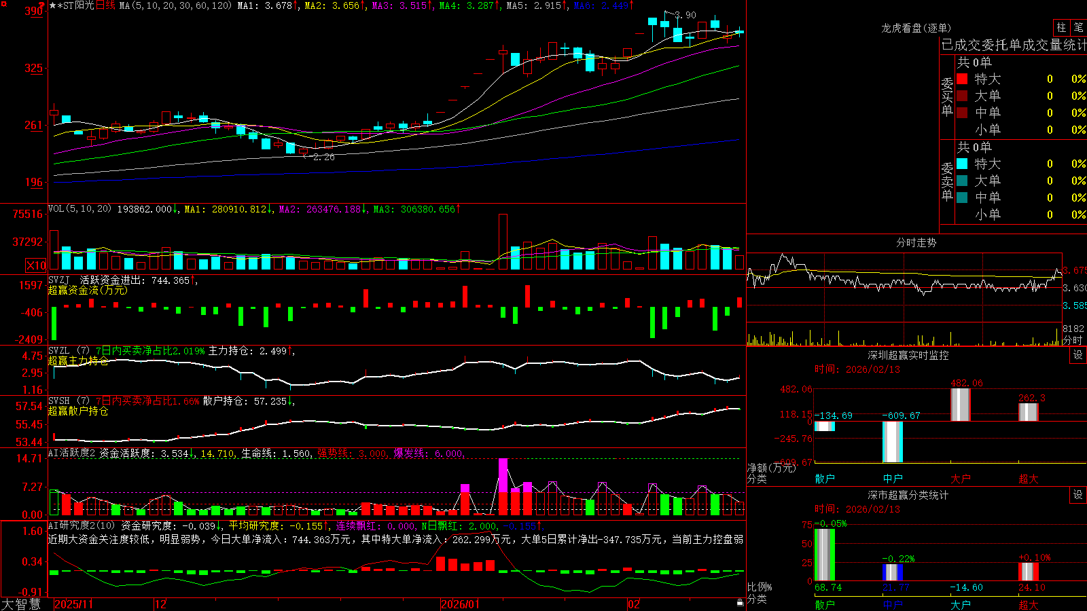Viewport: 1087px width, 611px height.
Task: Open the 大智慧 logo menu
Action: click(x=21, y=604)
